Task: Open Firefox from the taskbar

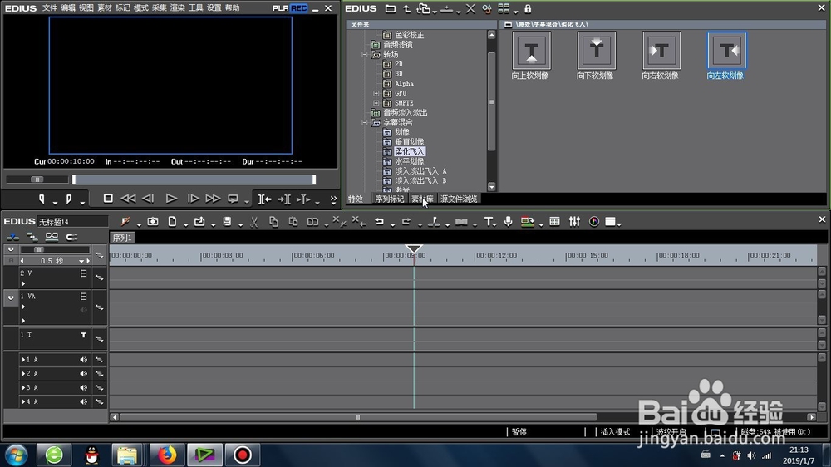Action: (166, 455)
